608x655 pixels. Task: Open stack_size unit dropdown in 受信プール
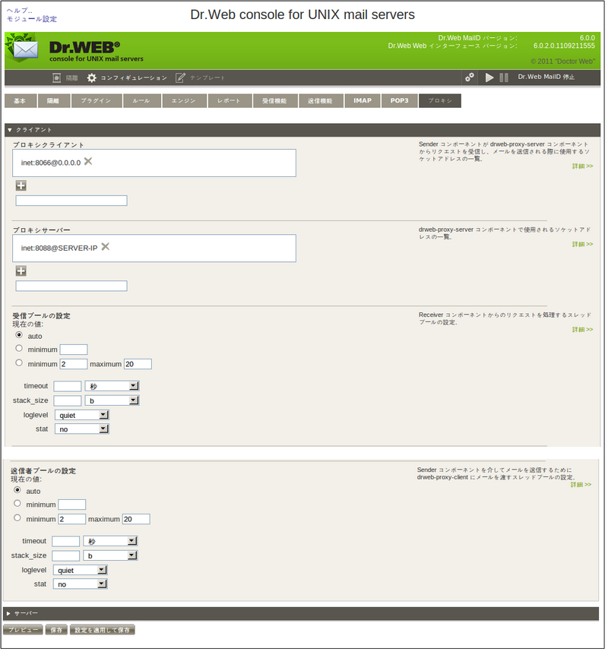pyautogui.click(x=112, y=402)
